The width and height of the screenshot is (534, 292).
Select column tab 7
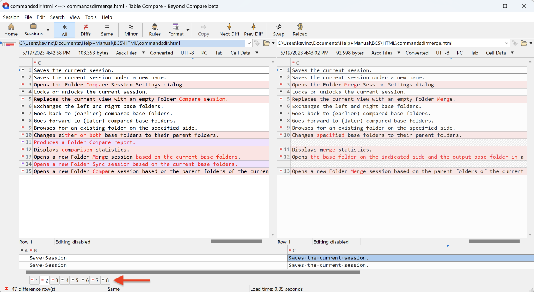[95, 280]
